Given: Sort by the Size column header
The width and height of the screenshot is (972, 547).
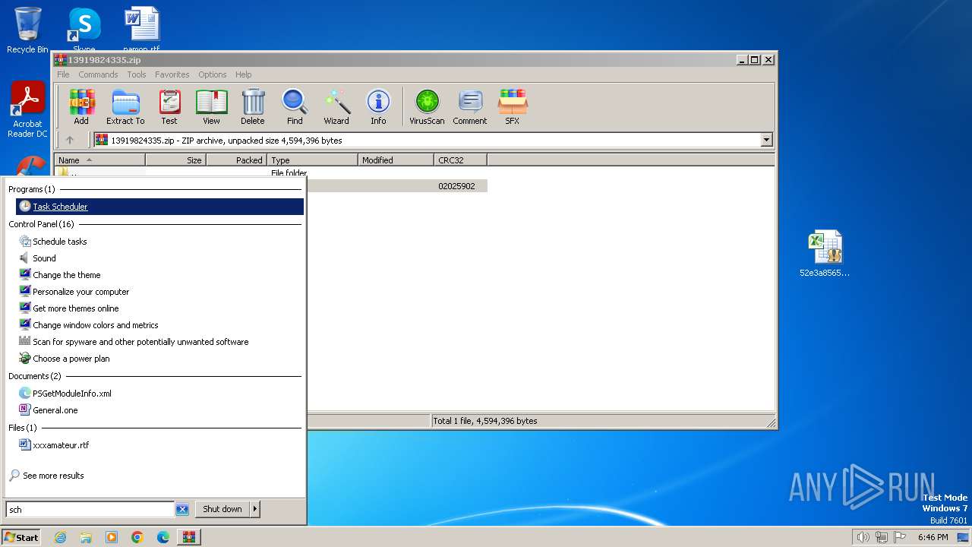Looking at the screenshot, I should coord(175,160).
